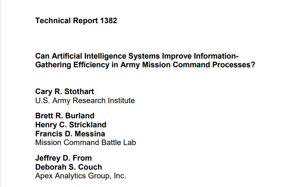Click author name Brett R. Burland
The width and height of the screenshot is (296, 187).
tap(65, 116)
